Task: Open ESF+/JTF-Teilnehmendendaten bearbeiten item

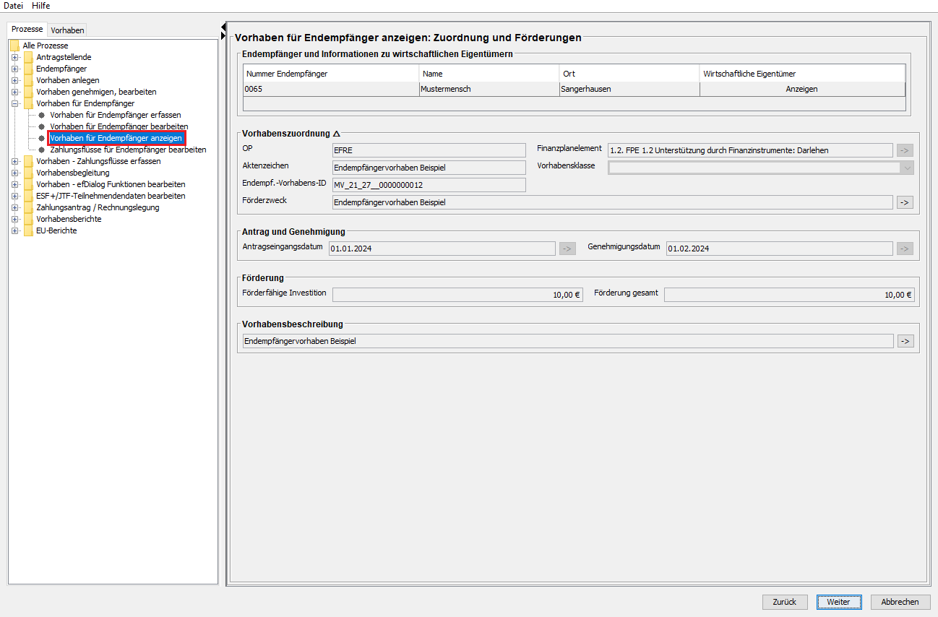Action: coord(111,196)
